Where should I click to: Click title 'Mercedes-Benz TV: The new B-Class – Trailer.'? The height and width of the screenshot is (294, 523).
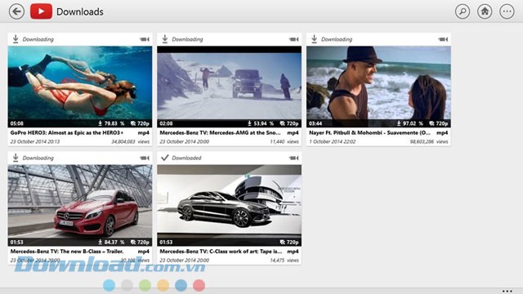(x=67, y=252)
